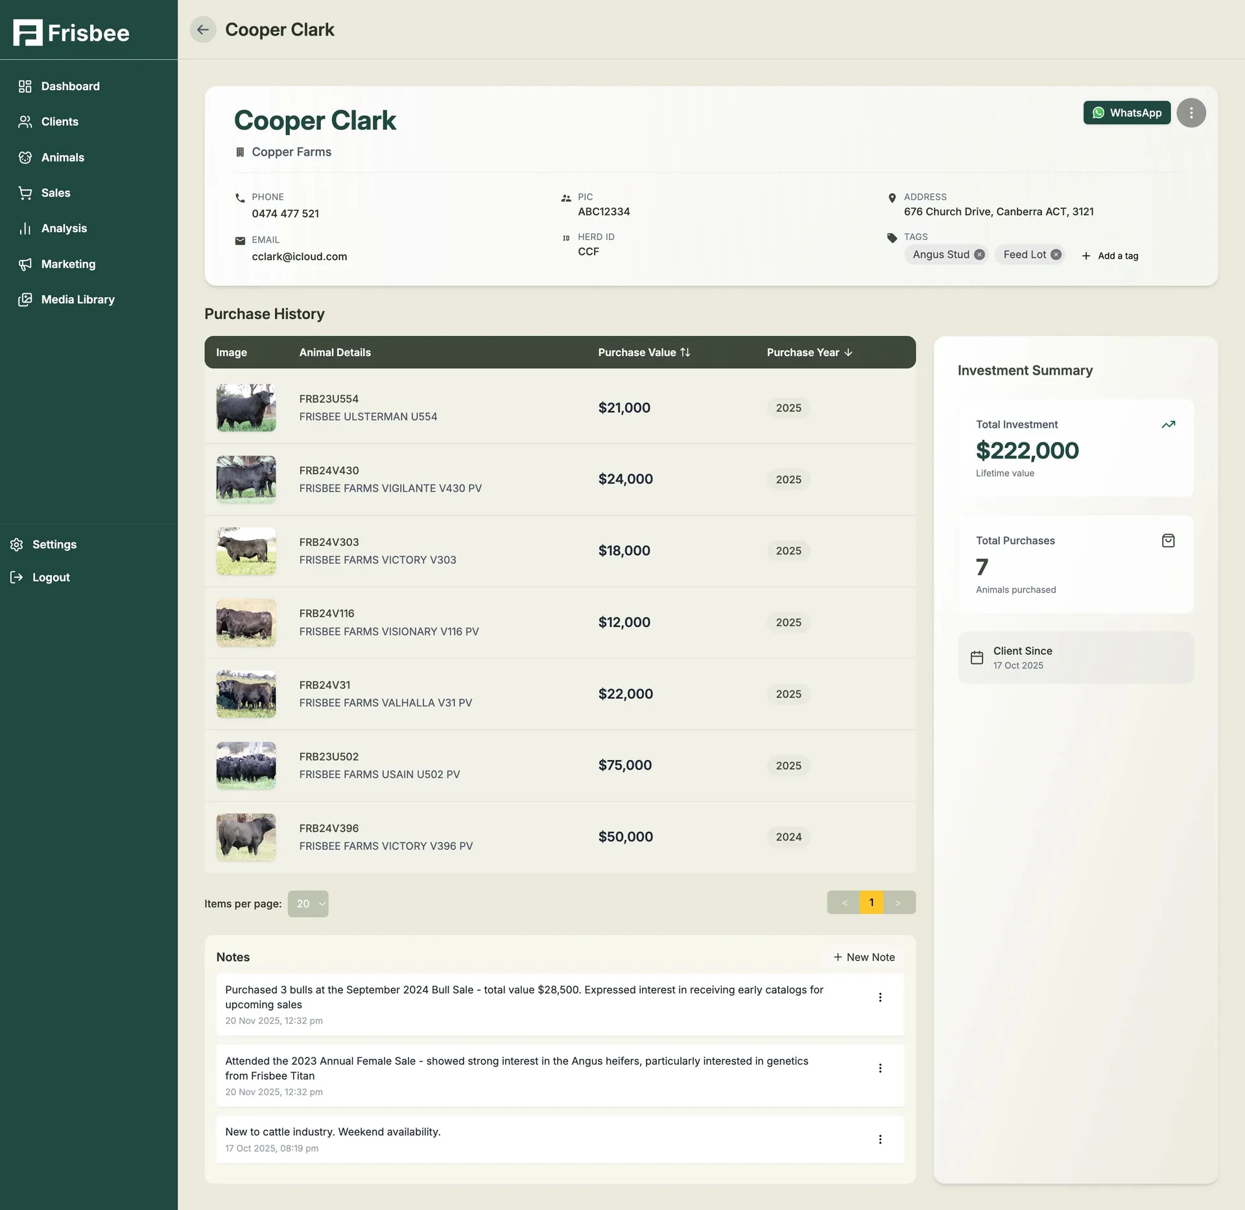Add a new note with the New Note button

(863, 956)
